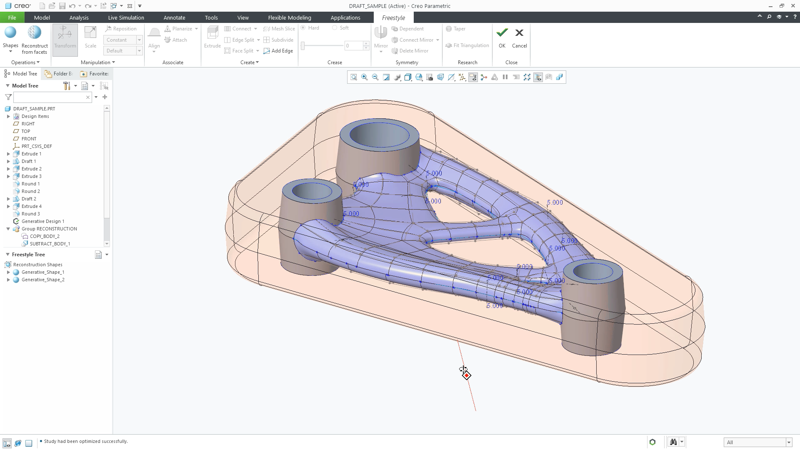Toggle spin center display icon

484,77
